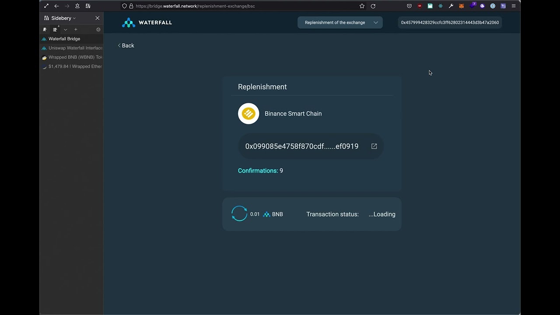Viewport: 560px width, 315px height.
Task: Click the loading spinner beside 0.01 BNB
Action: coord(239,214)
